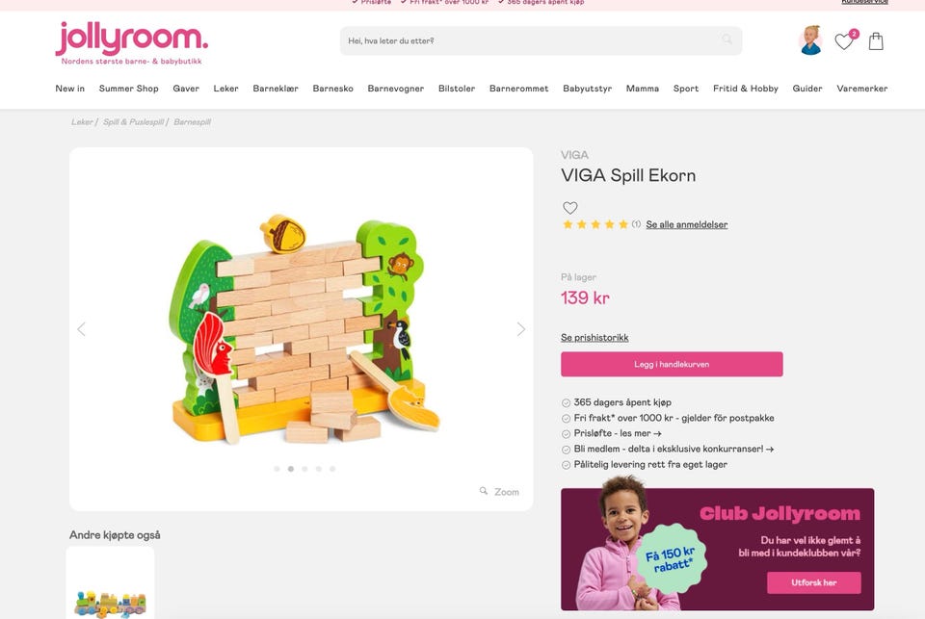Open the shopping bag cart icon
The height and width of the screenshot is (619, 925).
coord(876,41)
